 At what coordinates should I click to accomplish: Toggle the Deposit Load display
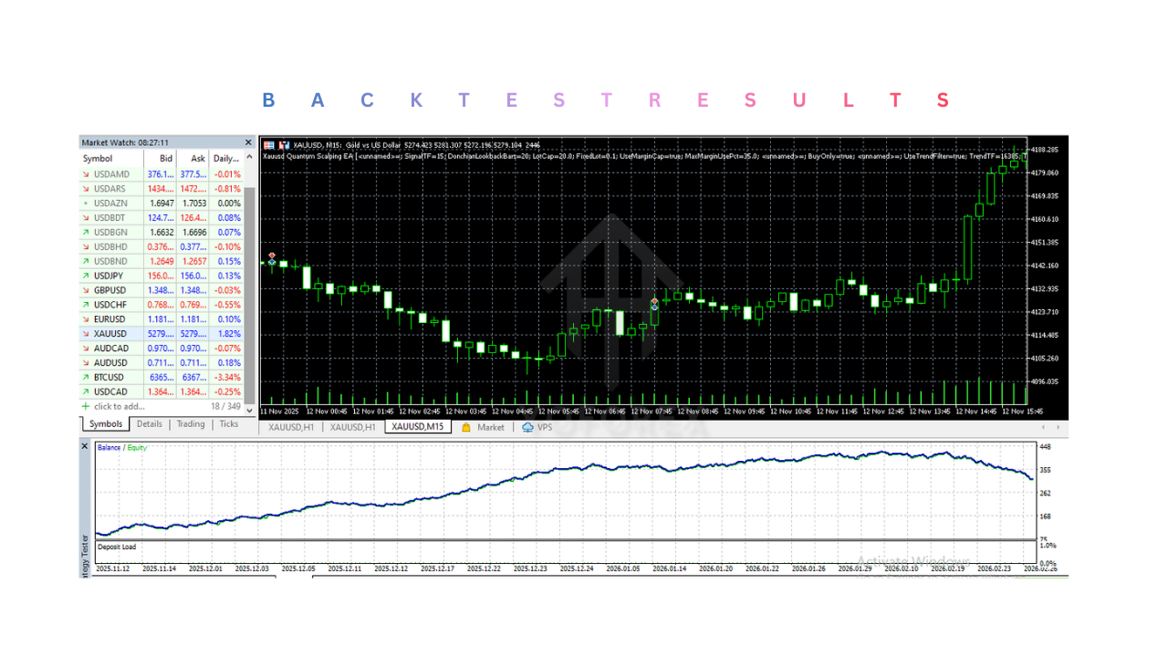tap(117, 546)
